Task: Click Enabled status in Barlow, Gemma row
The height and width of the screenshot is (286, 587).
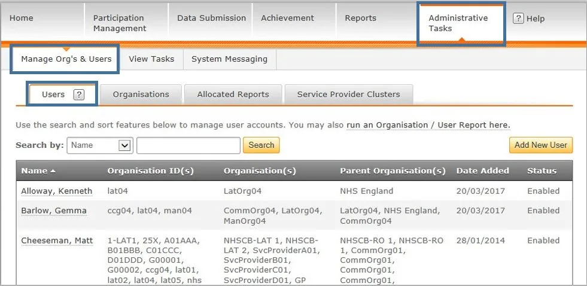Action: (x=543, y=211)
